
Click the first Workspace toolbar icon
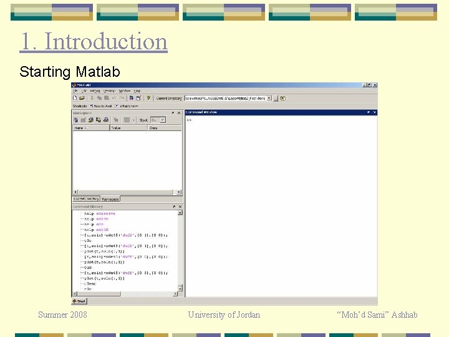click(76, 120)
